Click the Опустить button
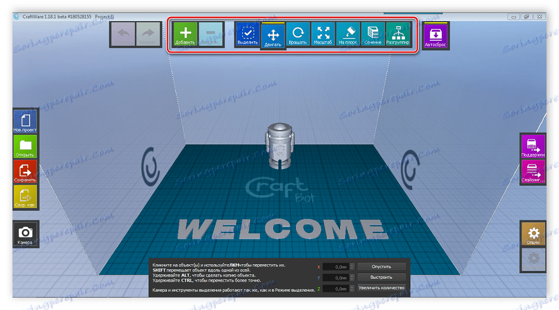The height and width of the screenshot is (310, 559). click(381, 267)
